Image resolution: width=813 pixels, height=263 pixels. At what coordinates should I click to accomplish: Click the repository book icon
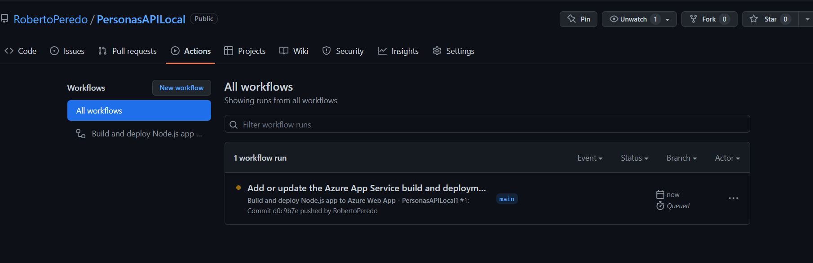4,19
